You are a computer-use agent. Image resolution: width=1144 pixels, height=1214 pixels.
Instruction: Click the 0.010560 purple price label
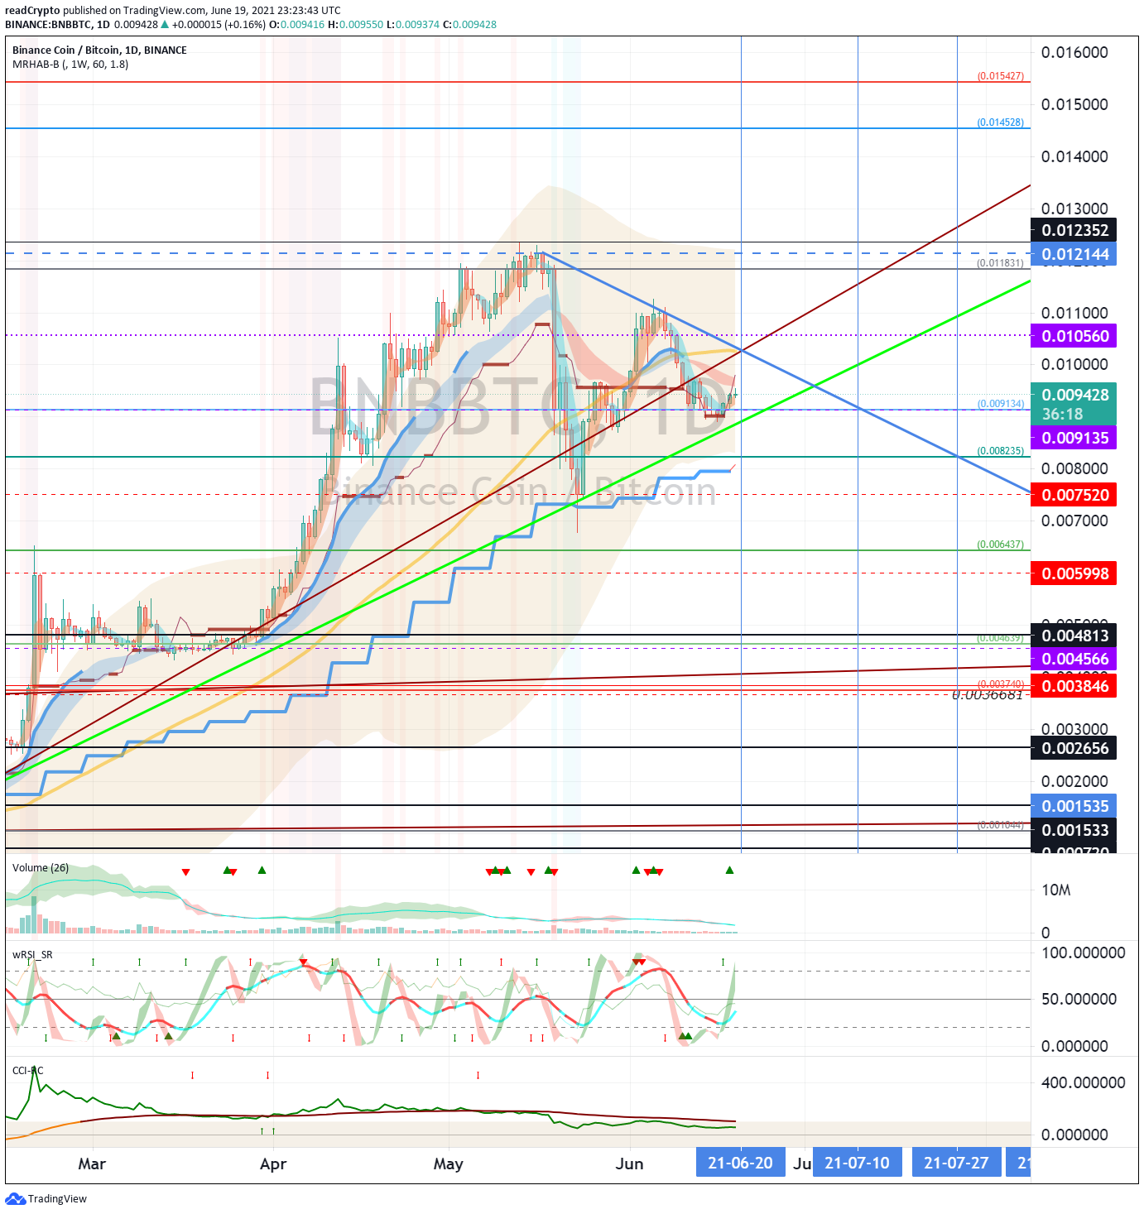pos(1074,336)
